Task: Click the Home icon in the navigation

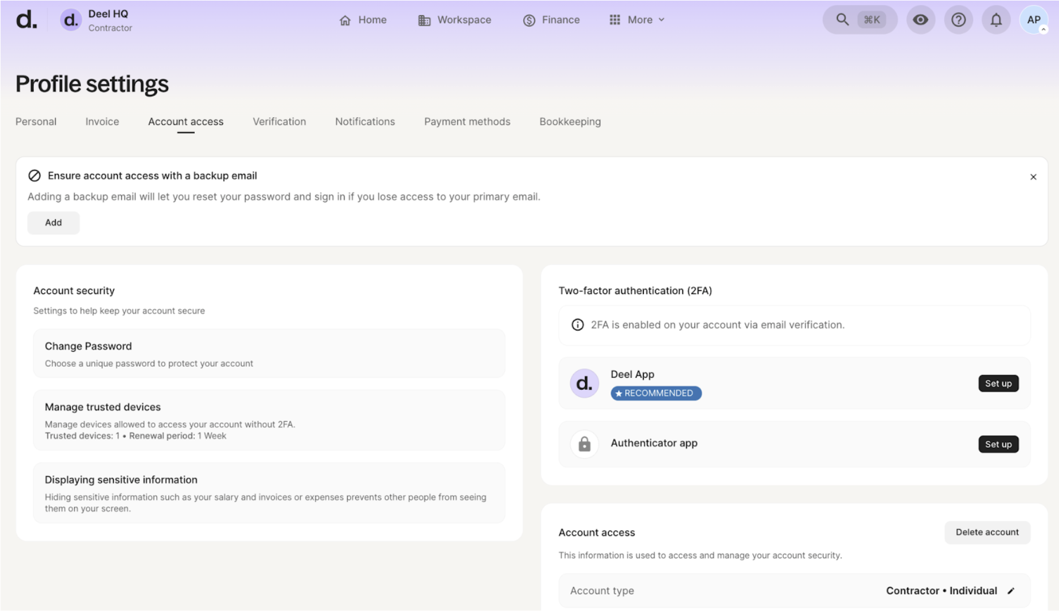Action: coord(345,19)
